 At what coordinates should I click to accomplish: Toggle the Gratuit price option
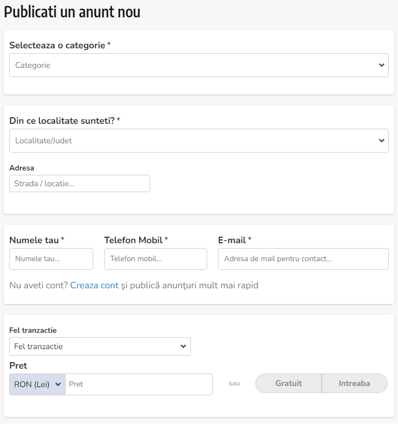[288, 383]
